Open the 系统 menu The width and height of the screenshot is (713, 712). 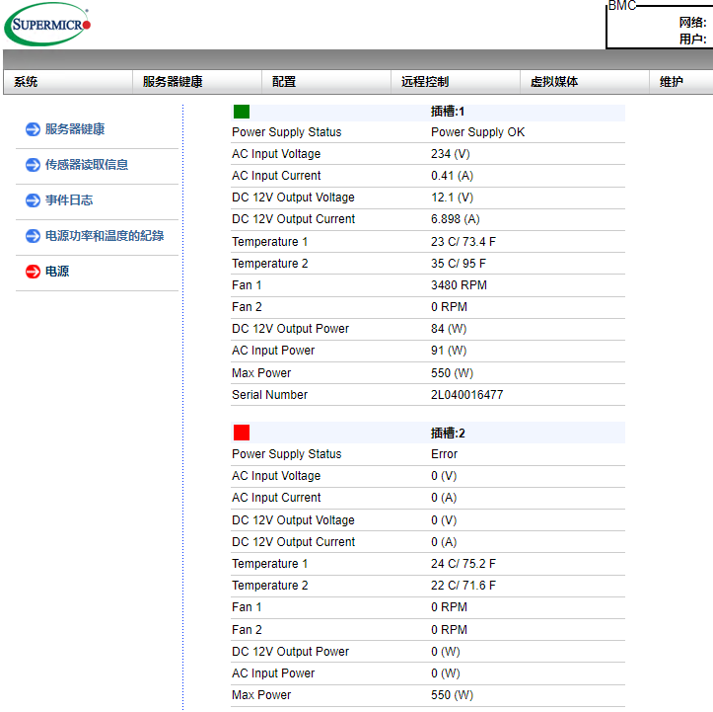click(68, 82)
